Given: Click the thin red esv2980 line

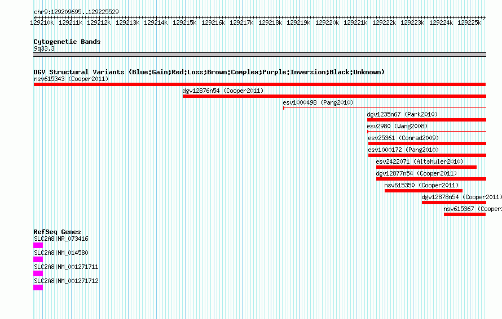Looking at the screenshot, I should [x=427, y=131].
